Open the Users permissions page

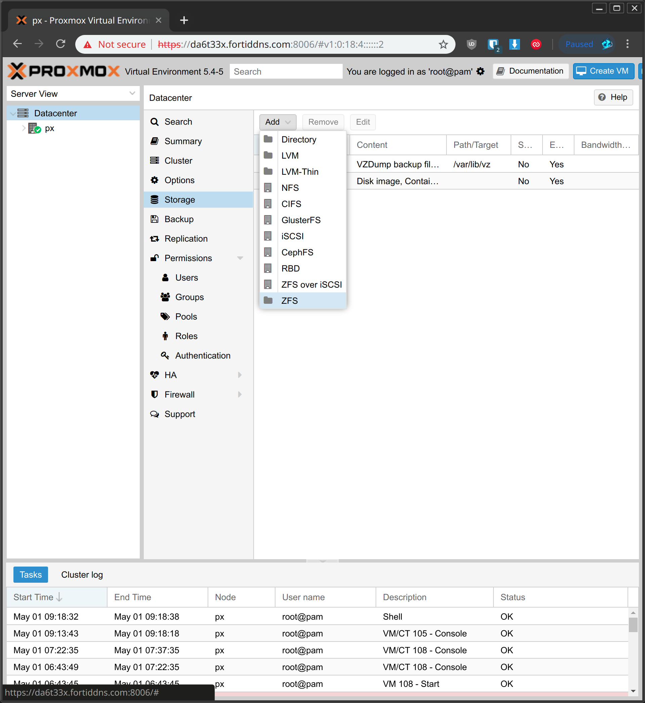click(198, 278)
